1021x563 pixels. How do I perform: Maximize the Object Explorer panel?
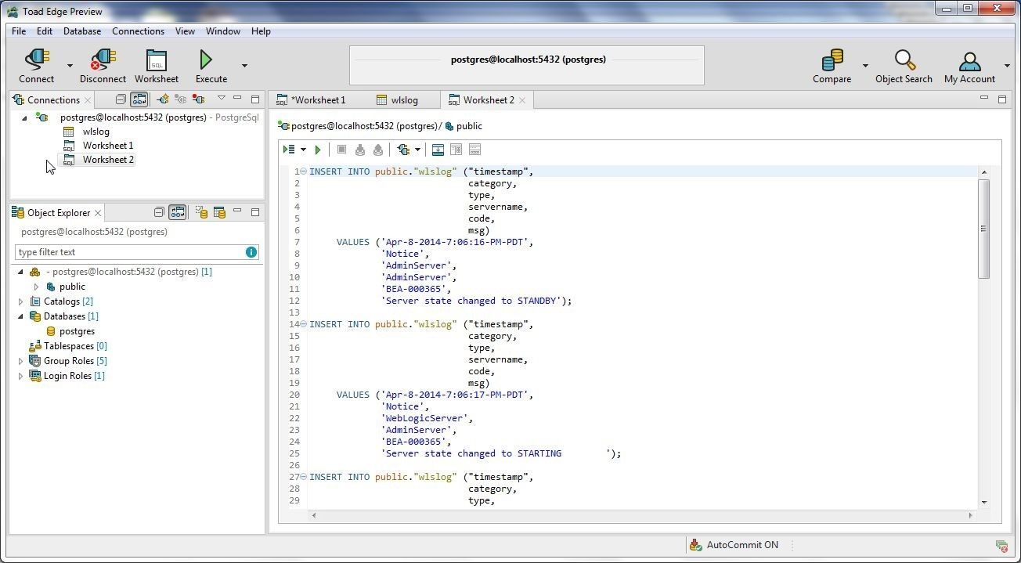pyautogui.click(x=255, y=211)
